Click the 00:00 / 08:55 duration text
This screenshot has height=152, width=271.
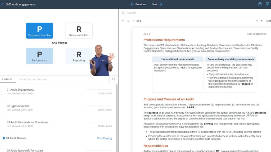click(105, 110)
